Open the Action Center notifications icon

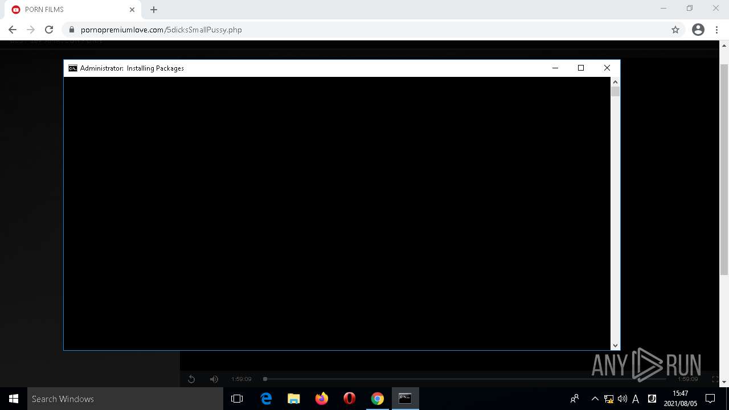click(x=710, y=399)
